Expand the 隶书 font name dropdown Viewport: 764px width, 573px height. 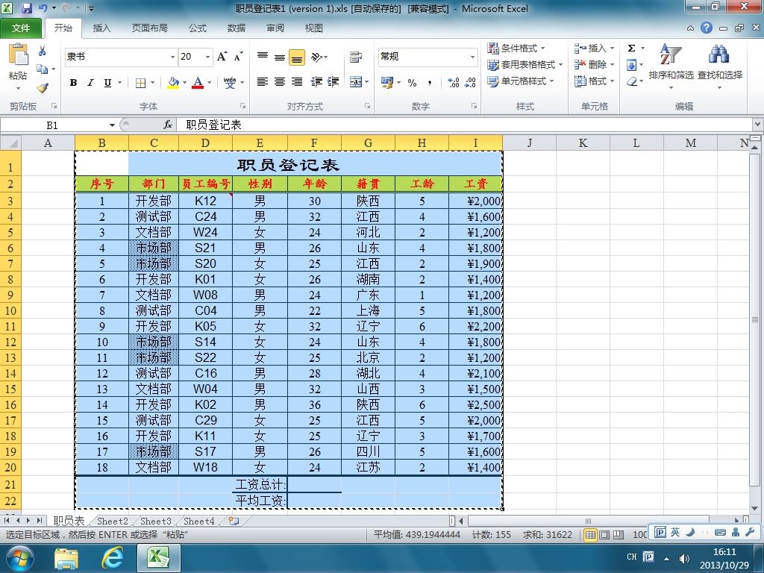pyautogui.click(x=172, y=57)
